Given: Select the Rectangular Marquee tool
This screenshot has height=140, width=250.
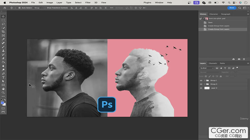Looking at the screenshot, I should coord(3,20).
